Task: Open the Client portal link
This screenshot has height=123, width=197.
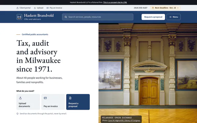Action: point(24,8)
